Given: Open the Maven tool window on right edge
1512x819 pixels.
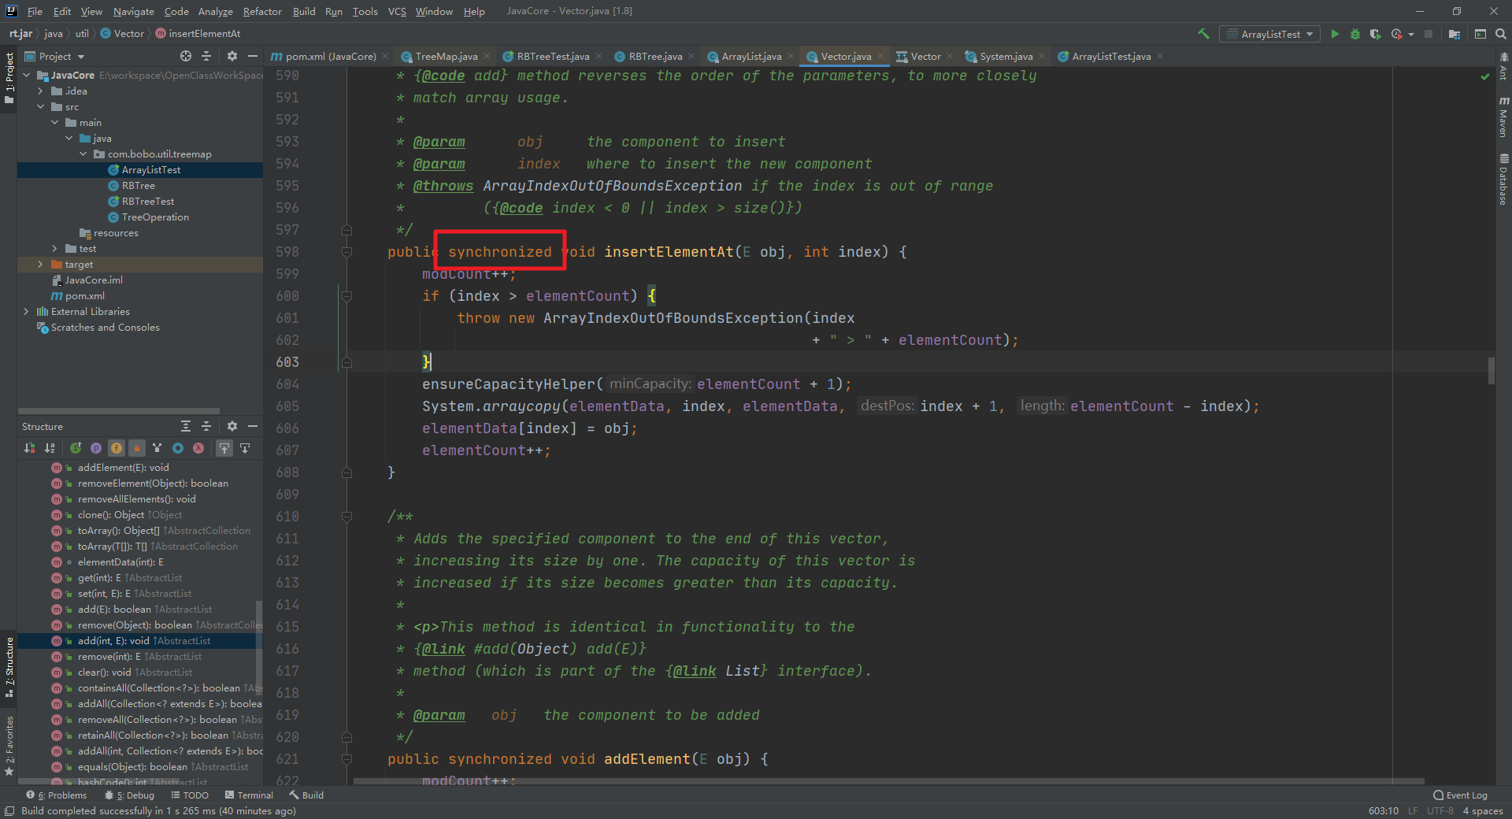Looking at the screenshot, I should tap(1503, 117).
